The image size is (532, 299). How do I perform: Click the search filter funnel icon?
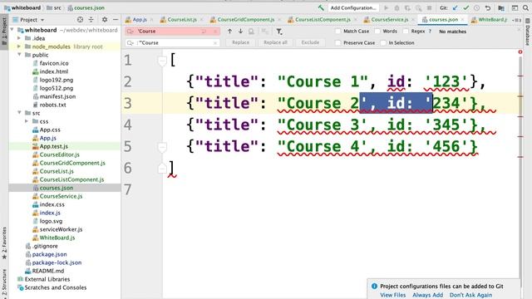(x=279, y=32)
